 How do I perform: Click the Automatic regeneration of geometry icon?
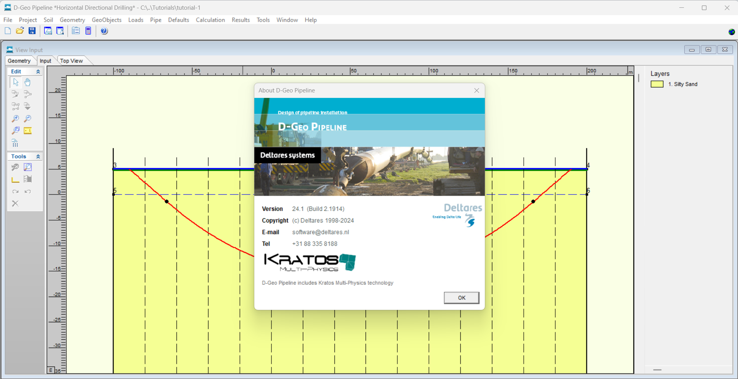point(28,179)
